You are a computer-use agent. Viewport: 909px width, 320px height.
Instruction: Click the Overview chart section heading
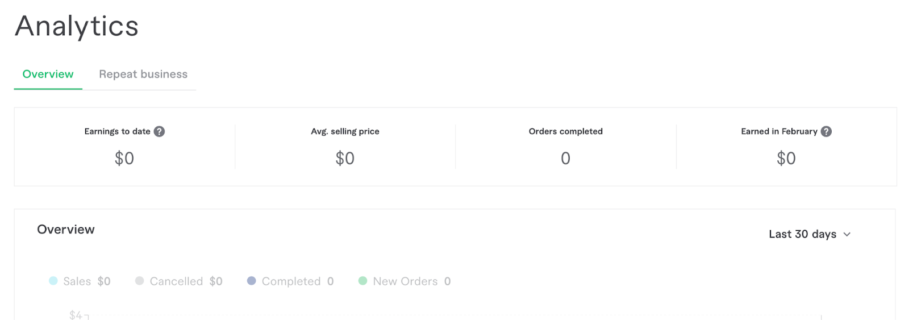tap(66, 230)
